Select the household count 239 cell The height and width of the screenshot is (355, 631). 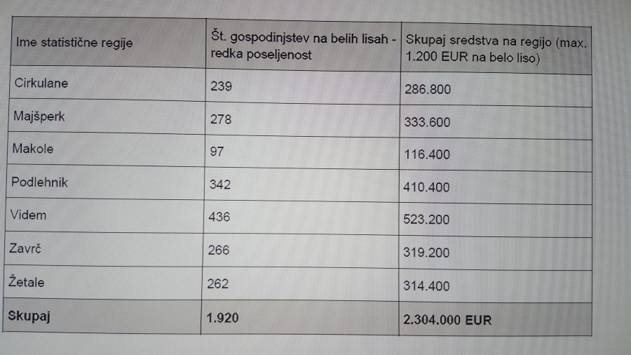coord(221,87)
